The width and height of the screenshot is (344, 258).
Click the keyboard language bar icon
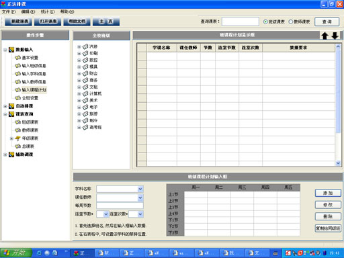tap(275, 253)
